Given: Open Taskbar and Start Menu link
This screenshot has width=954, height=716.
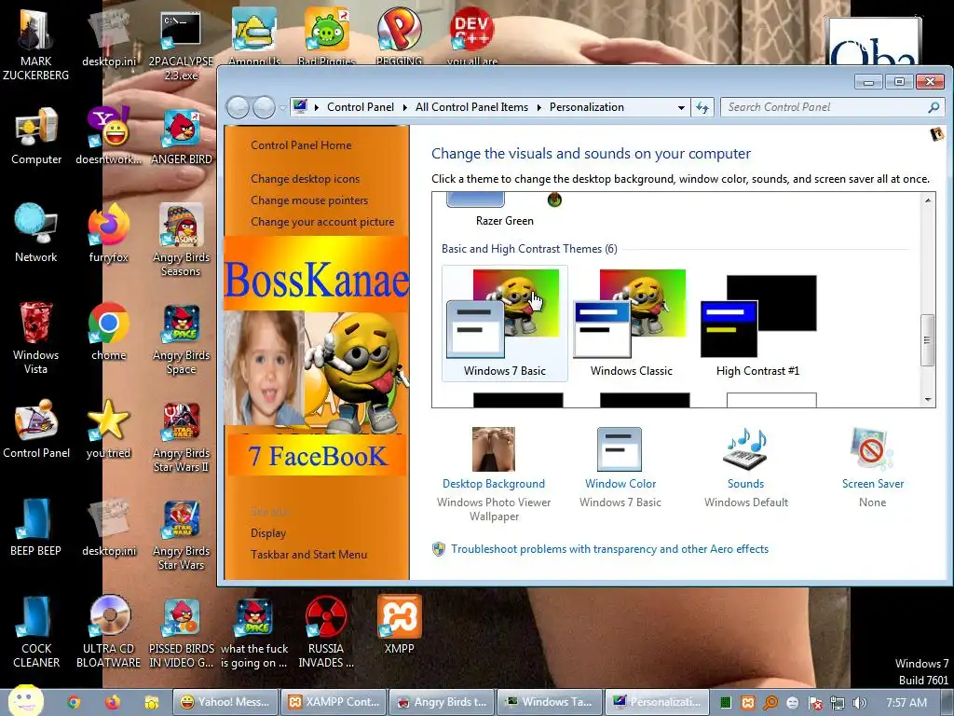Looking at the screenshot, I should [x=308, y=555].
